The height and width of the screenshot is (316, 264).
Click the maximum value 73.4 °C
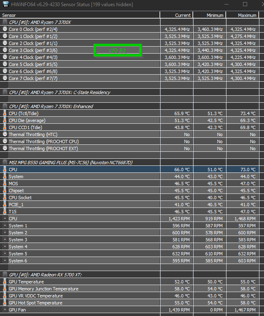tap(248, 113)
